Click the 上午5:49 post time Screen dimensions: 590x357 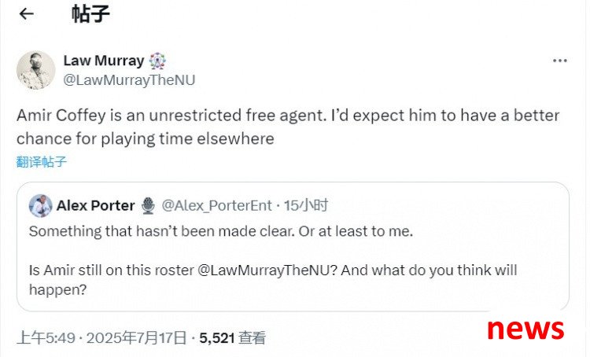(46, 338)
